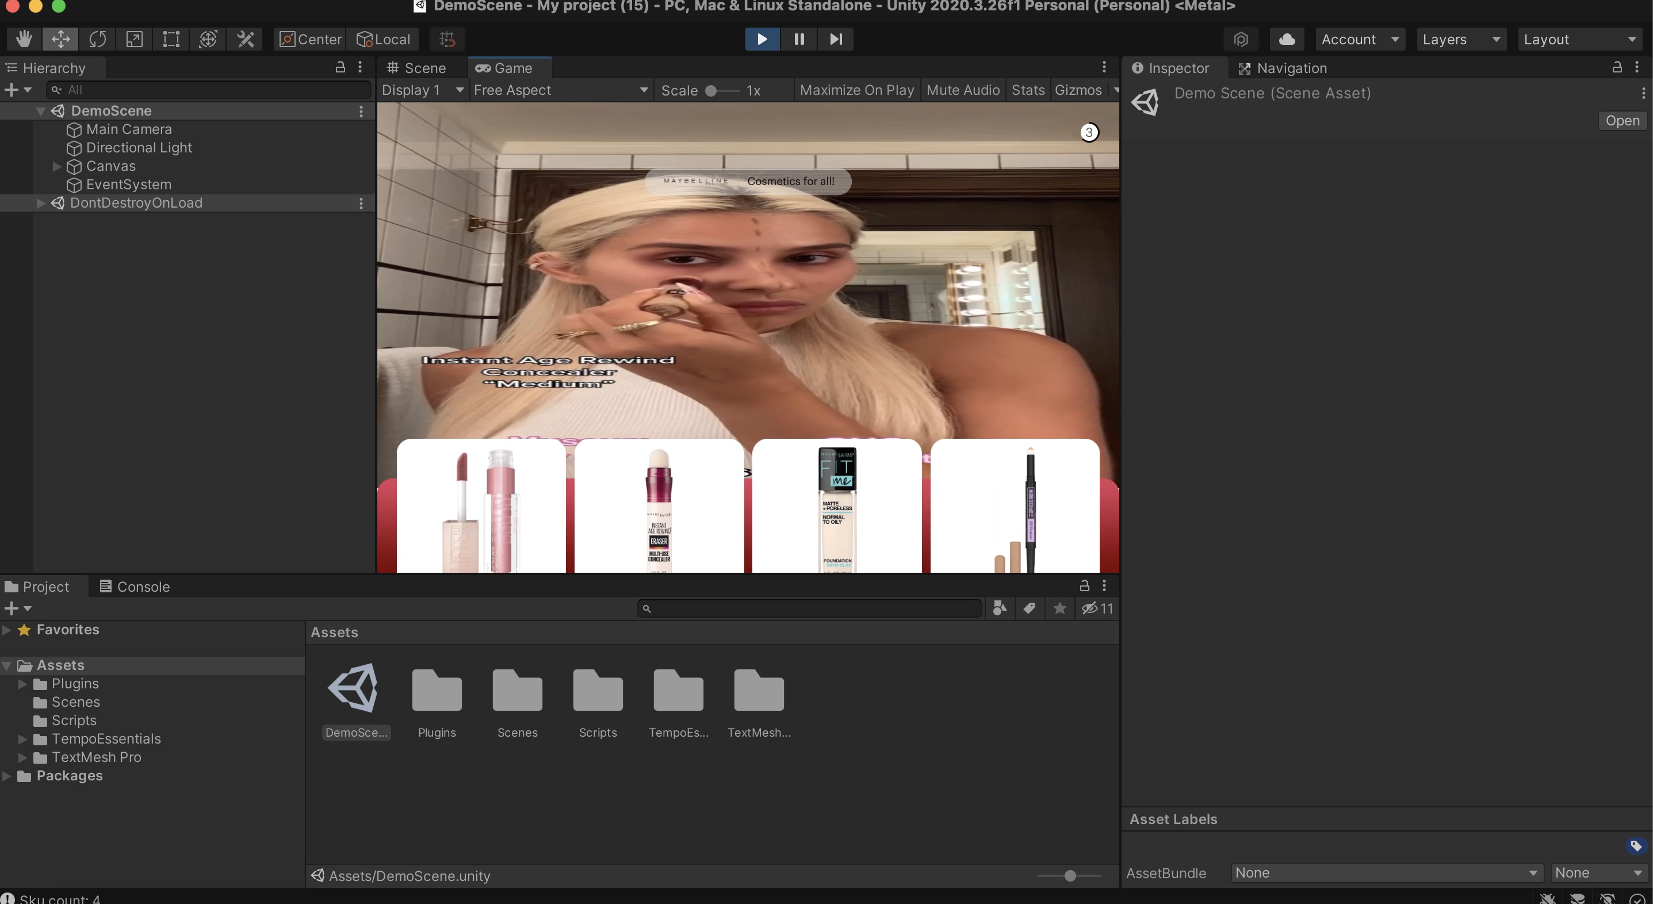Viewport: 1653px width, 904px height.
Task: Click the Project search field
Action: pos(810,608)
